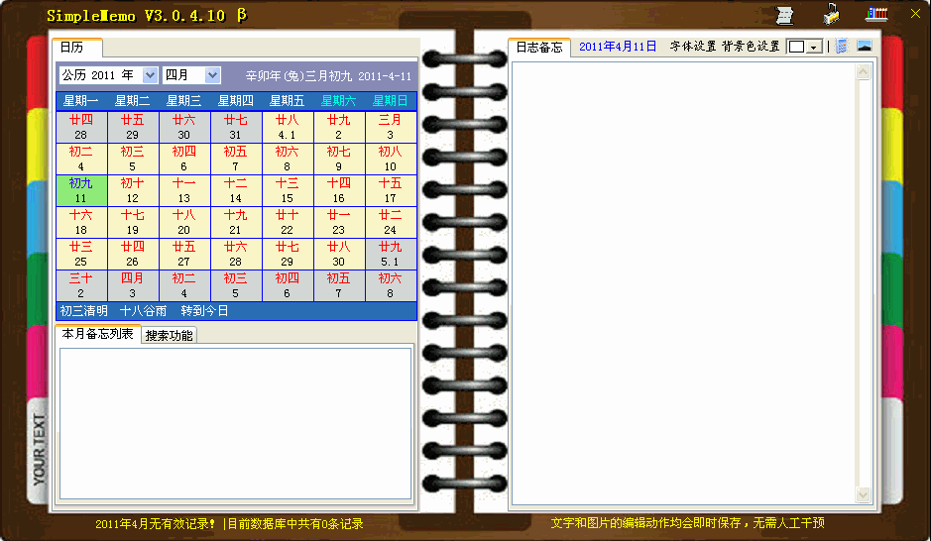Viewport: 931px width, 541px height.
Task: Select calendar day 22 (廿十)
Action: tap(288, 222)
